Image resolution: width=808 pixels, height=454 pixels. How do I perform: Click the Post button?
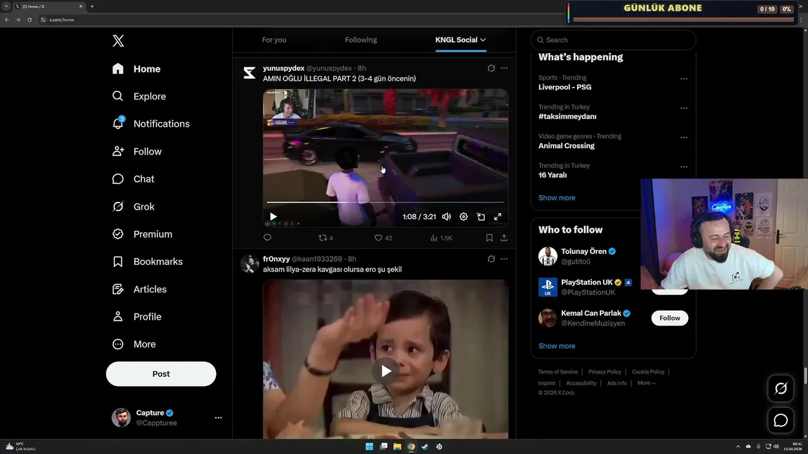[161, 374]
